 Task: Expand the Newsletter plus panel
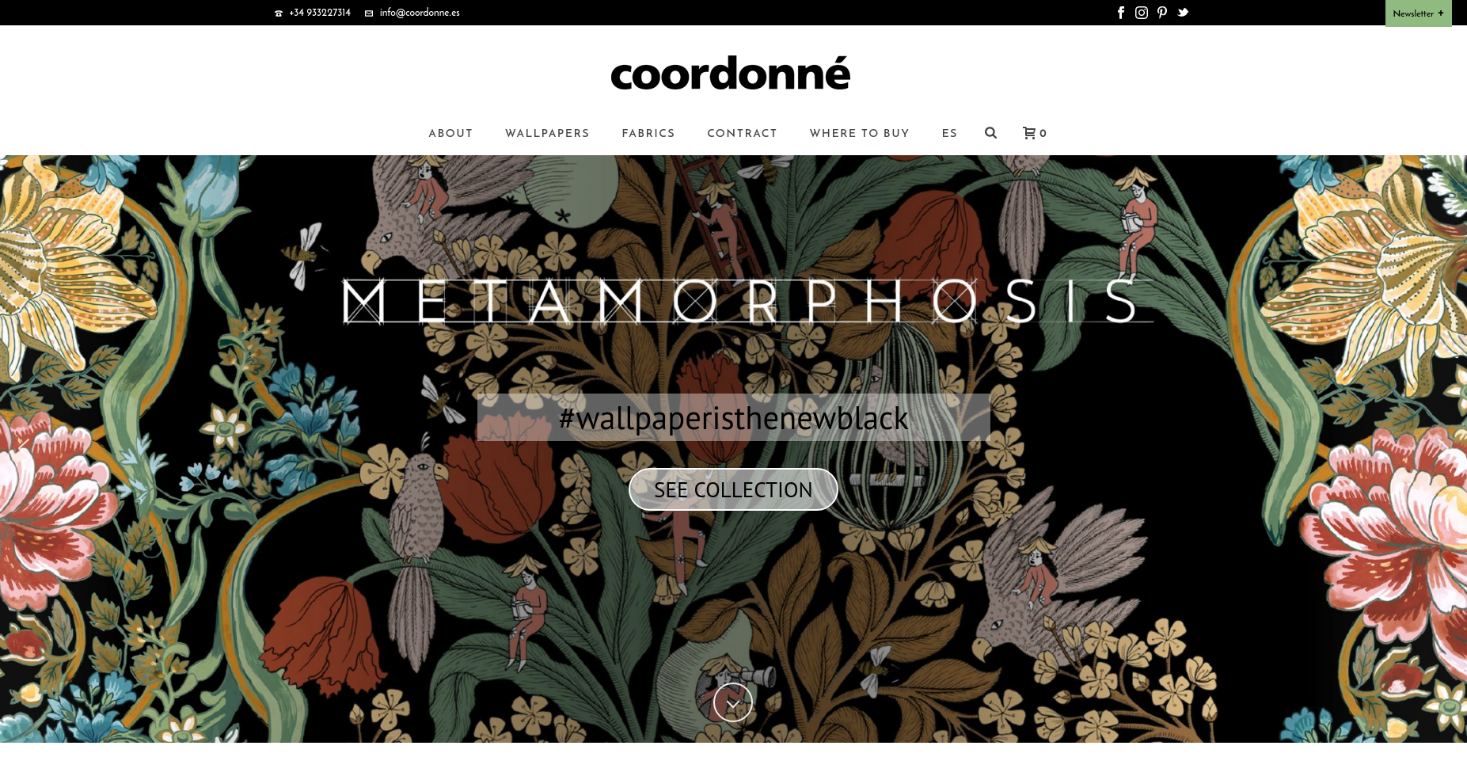pyautogui.click(x=1418, y=13)
